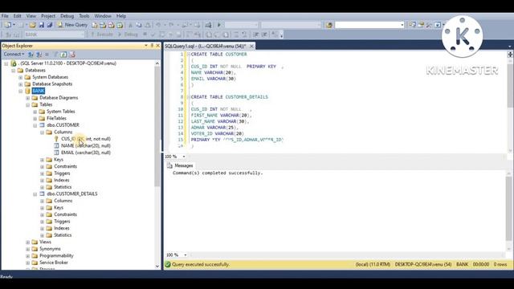The image size is (514, 289).
Task: Click the Analysis Services XMLA Query icon
Action: (120, 25)
